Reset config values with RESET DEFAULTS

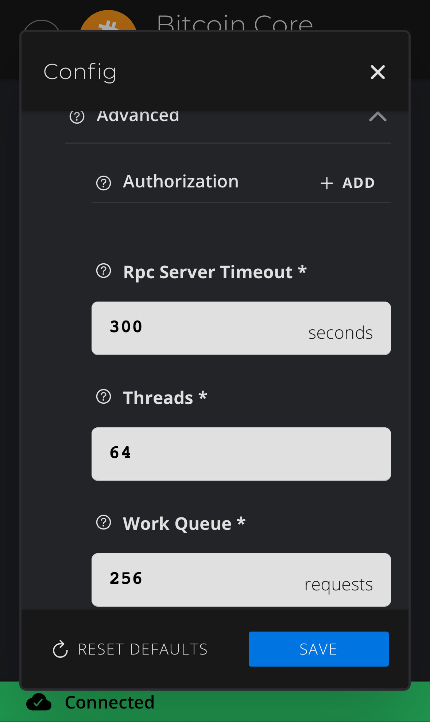(x=130, y=649)
